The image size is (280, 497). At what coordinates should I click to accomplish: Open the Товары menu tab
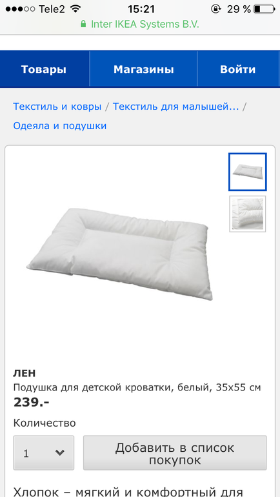click(44, 69)
